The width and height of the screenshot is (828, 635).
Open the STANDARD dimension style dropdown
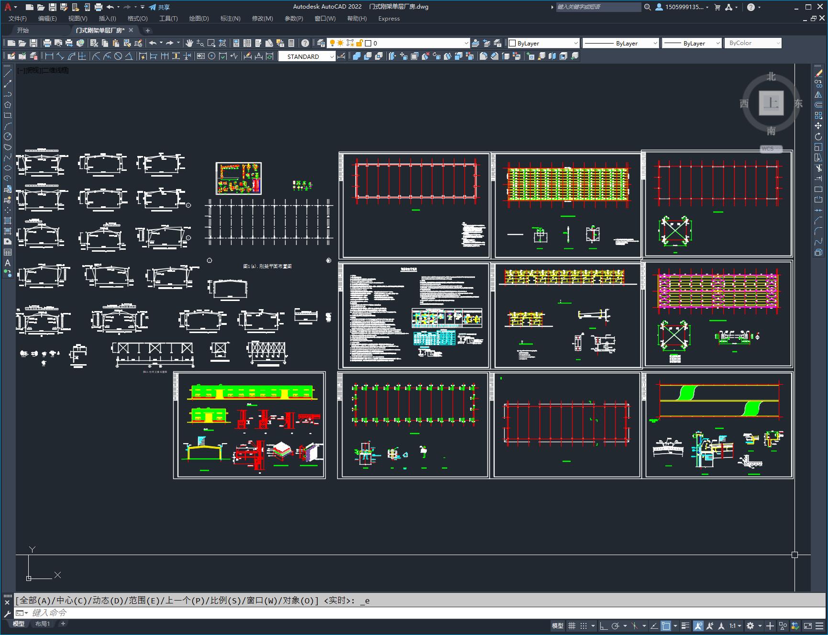point(332,56)
